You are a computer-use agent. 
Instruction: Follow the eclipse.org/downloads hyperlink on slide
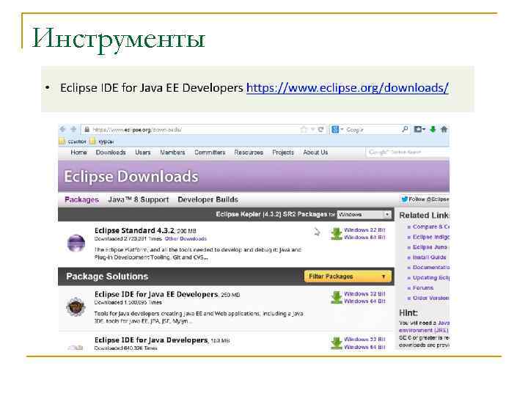point(348,88)
